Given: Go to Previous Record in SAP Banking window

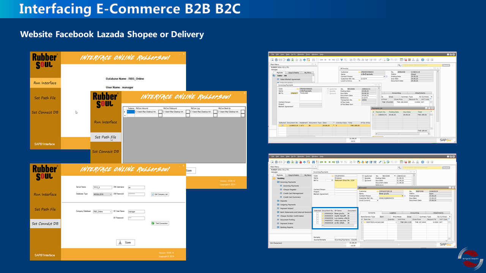Looking at the screenshot, I should pyautogui.click(x=325, y=161).
